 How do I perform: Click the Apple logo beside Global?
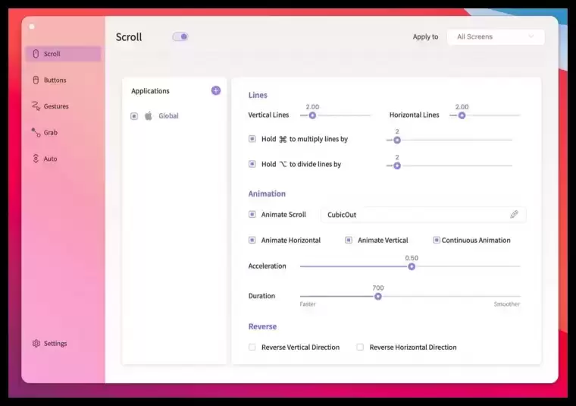[149, 116]
